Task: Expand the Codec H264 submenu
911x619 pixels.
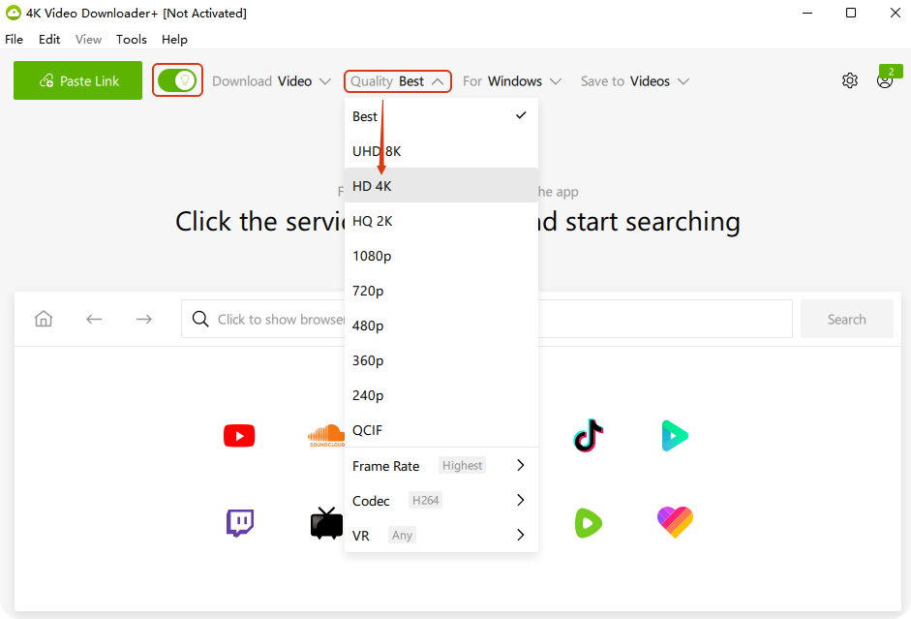Action: coord(440,501)
